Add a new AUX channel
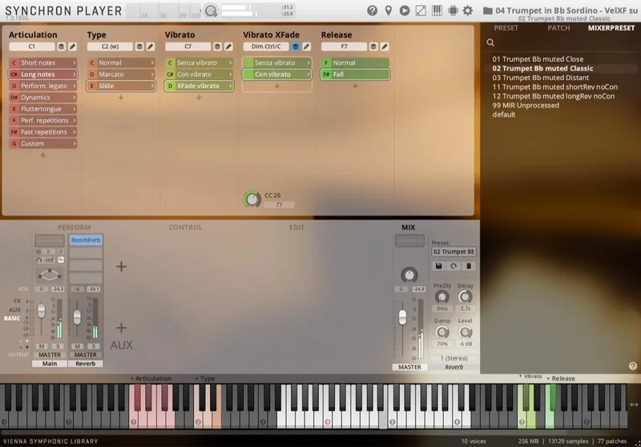This screenshot has width=641, height=447. [x=122, y=328]
